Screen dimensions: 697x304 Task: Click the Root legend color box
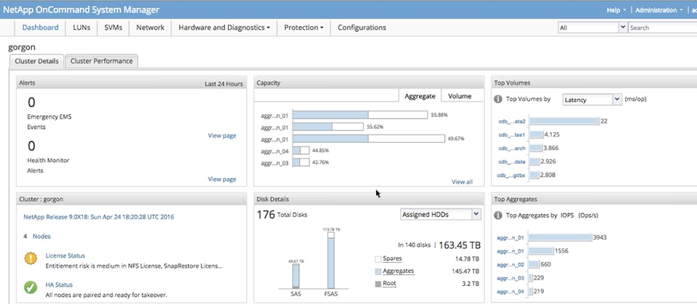[378, 284]
